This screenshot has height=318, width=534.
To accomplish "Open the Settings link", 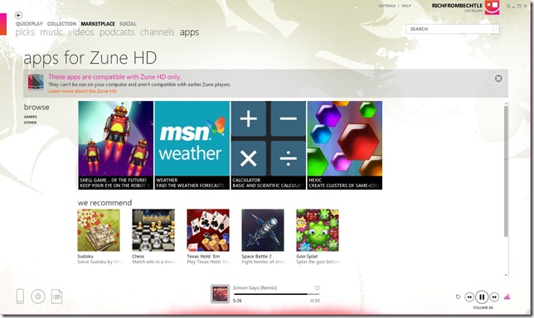I will click(x=387, y=6).
